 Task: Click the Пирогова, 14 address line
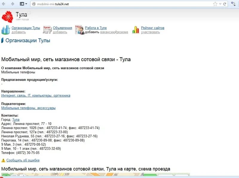pos(43,140)
